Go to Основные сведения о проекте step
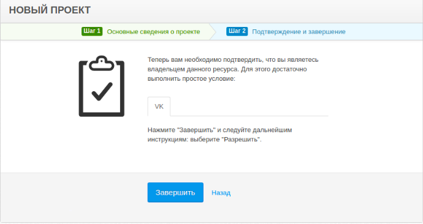 pos(153,32)
